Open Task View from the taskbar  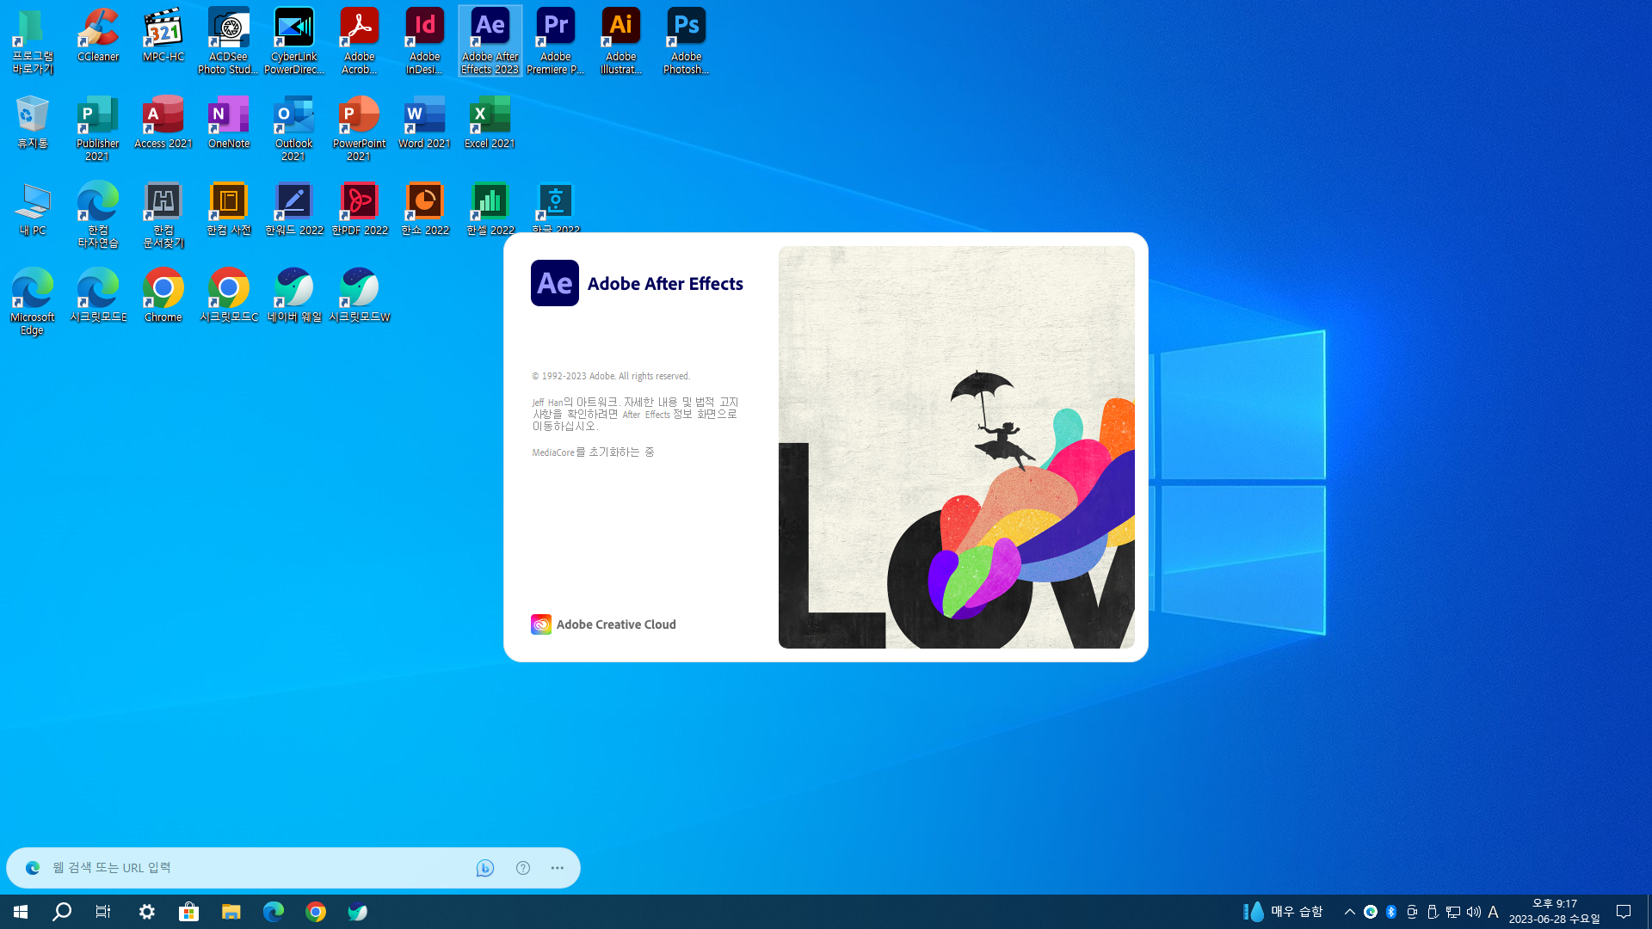pyautogui.click(x=103, y=912)
